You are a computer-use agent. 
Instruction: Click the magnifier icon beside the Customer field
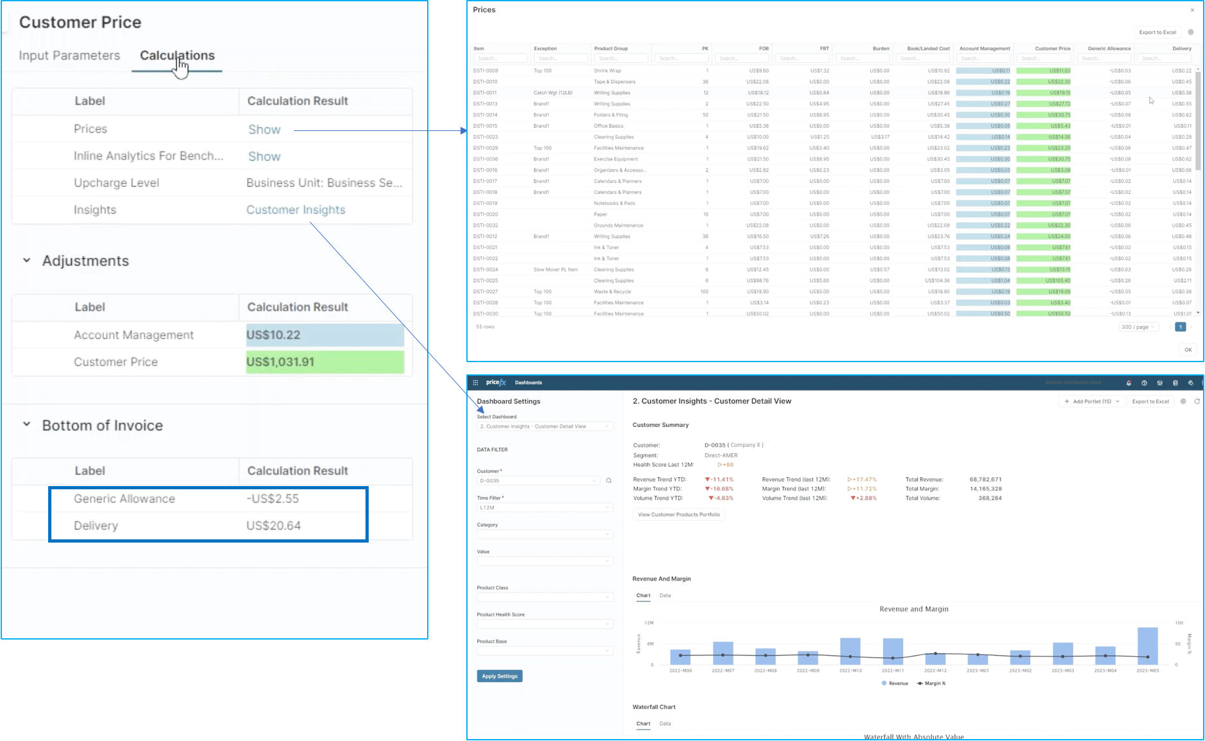point(609,481)
